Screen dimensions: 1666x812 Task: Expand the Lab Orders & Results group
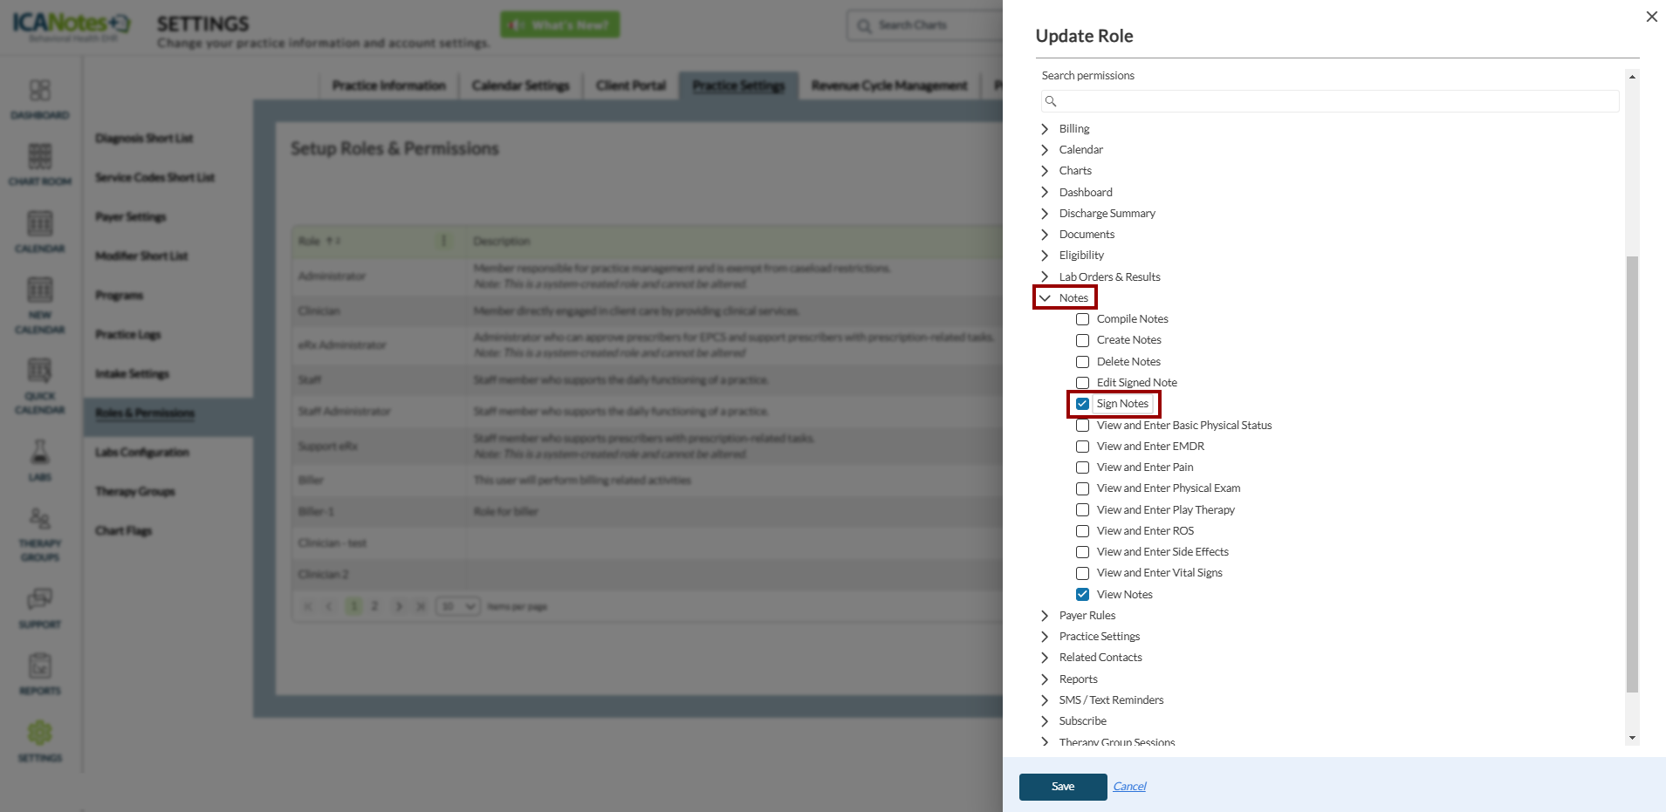pyautogui.click(x=1045, y=277)
